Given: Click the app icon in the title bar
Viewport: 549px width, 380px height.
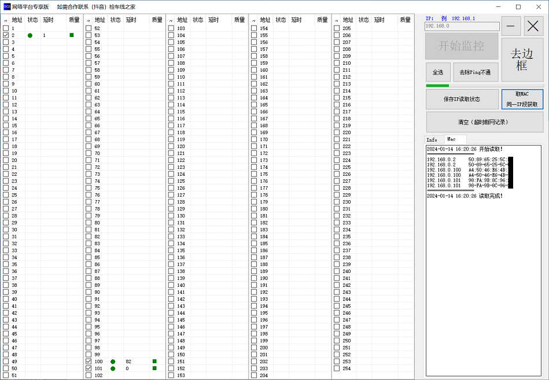Looking at the screenshot, I should [x=7, y=6].
